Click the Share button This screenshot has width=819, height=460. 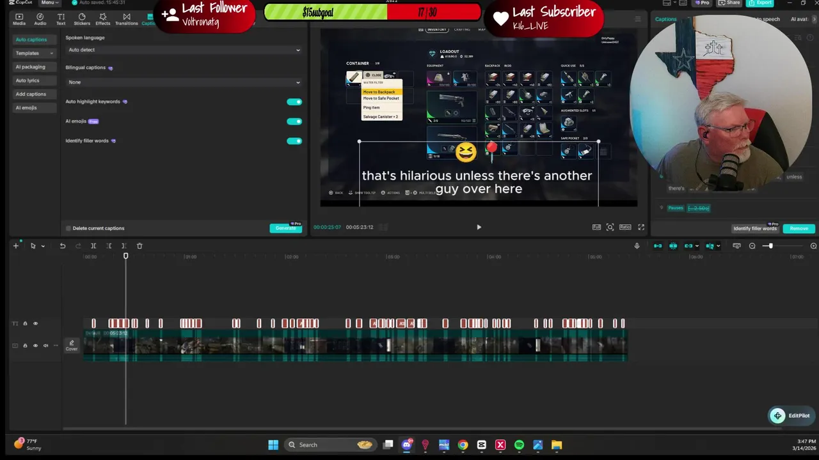(x=730, y=3)
